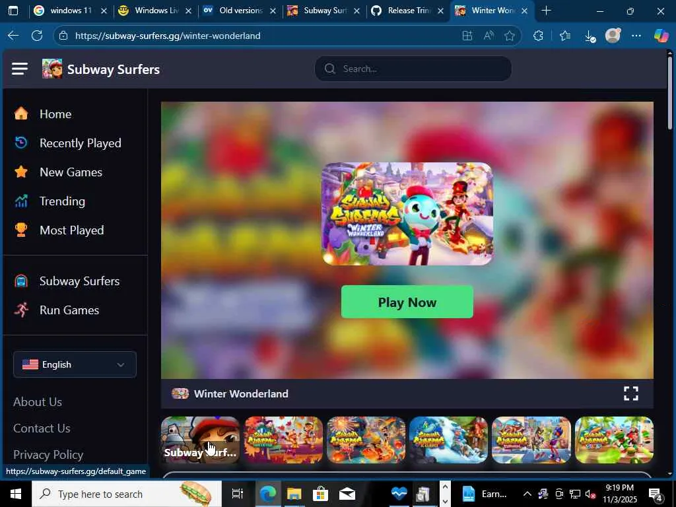
Task: Close the Old versions tab
Action: pyautogui.click(x=273, y=11)
